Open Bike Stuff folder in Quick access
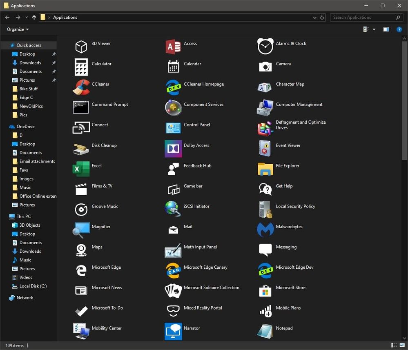 click(28, 89)
